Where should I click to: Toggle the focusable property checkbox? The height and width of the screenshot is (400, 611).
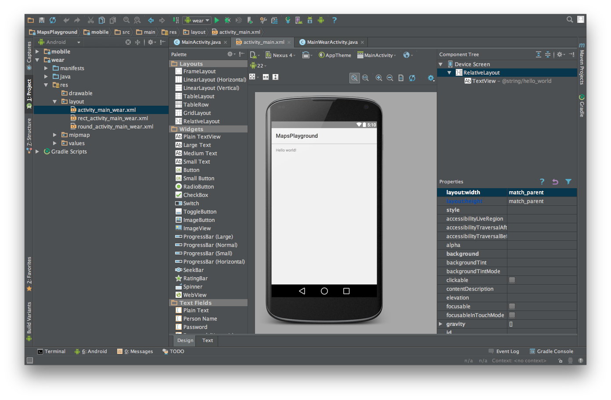tap(512, 306)
